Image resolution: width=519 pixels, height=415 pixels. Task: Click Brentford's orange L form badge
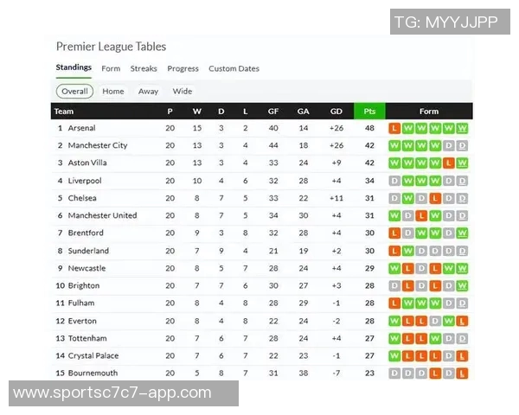[394, 233]
